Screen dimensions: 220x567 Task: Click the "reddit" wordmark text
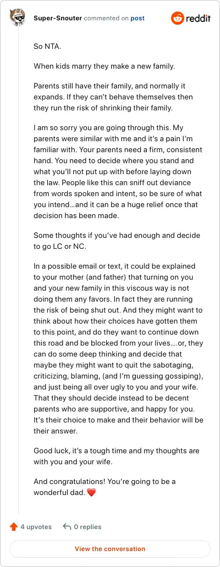[x=198, y=18]
